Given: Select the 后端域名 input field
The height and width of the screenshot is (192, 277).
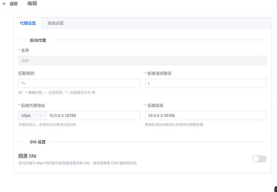Looking at the screenshot, I should (x=205, y=116).
